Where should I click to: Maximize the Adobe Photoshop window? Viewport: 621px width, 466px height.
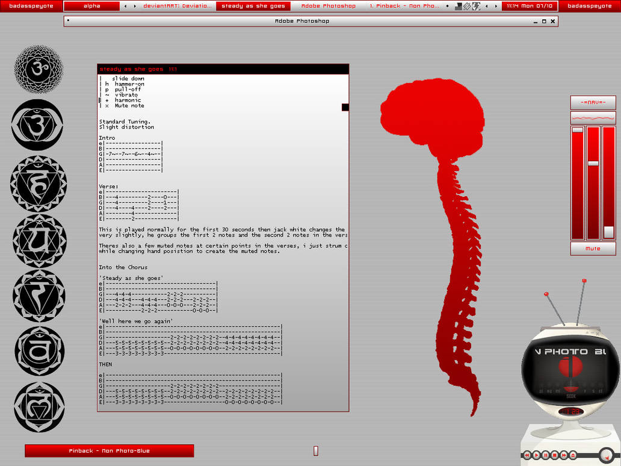pos(544,22)
